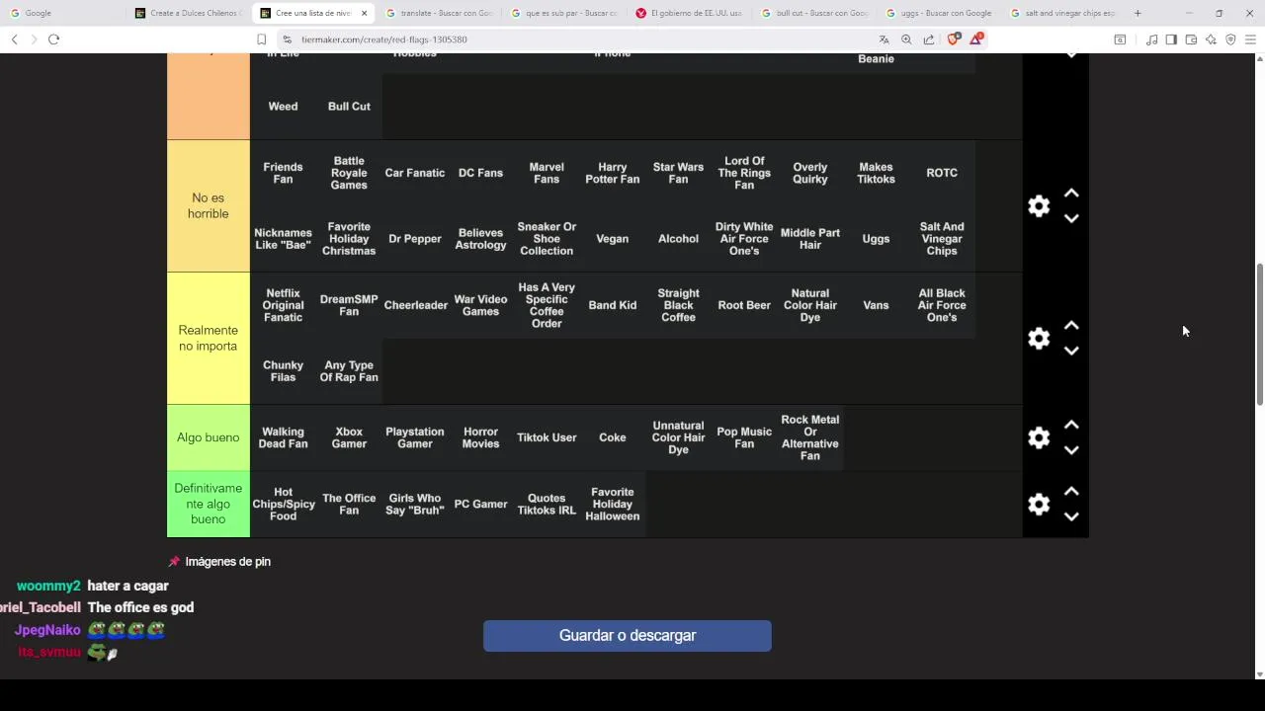Screen dimensions: 1265x711
Task: Switch to 'salt and vinegar chips' tab
Action: [x=1064, y=13]
